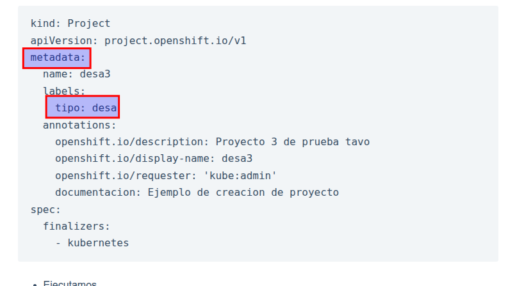This screenshot has height=286, width=517.
Task: Click the spec: key
Action: [x=45, y=209]
